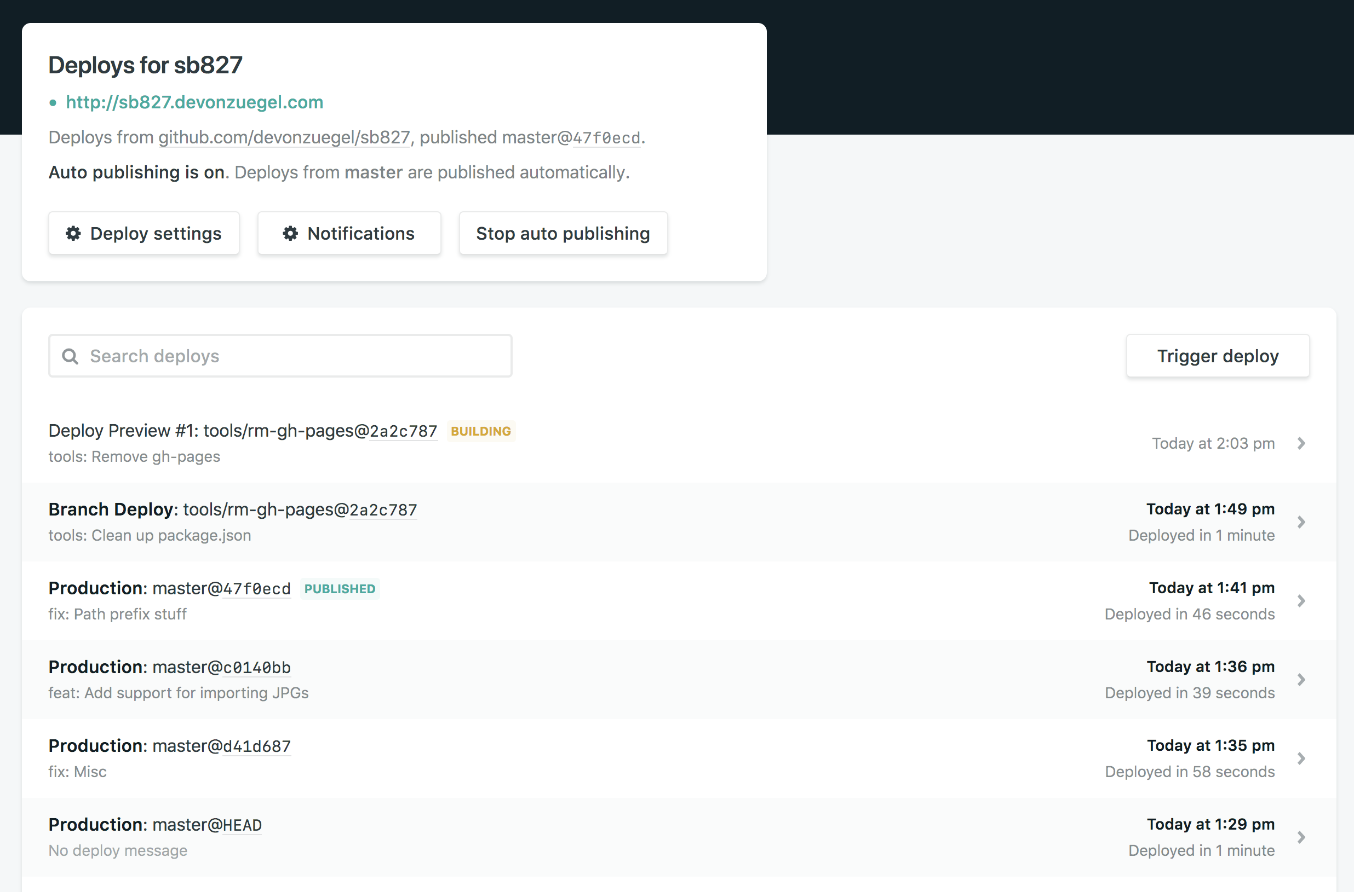This screenshot has height=892, width=1354.
Task: Open chevron for master@c0140bb deploy
Action: pyautogui.click(x=1301, y=680)
